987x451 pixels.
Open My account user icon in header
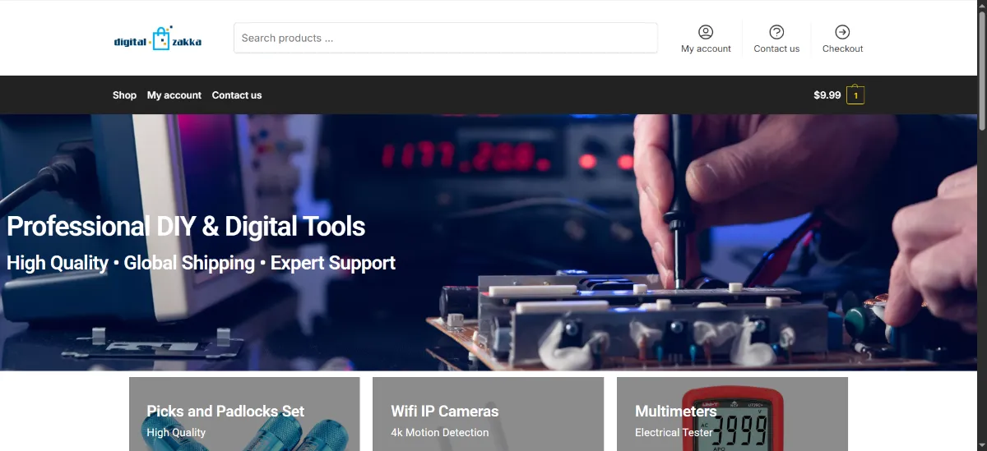coord(706,32)
